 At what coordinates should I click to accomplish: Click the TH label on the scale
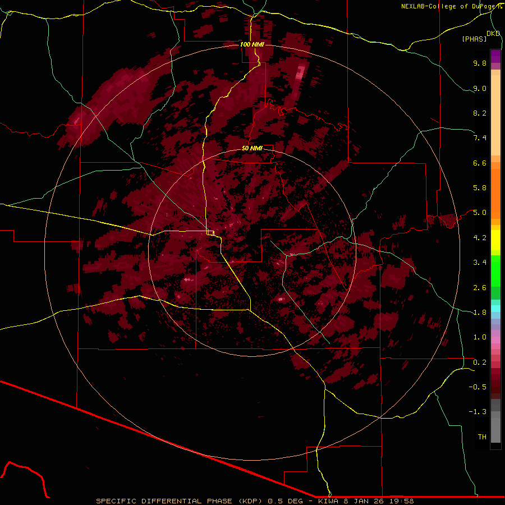point(482,437)
